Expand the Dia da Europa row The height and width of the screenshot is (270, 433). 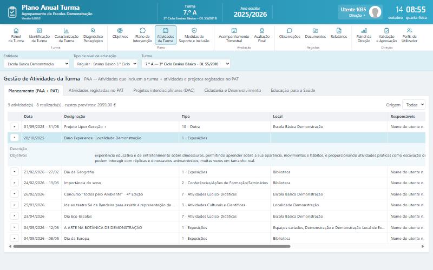15,238
